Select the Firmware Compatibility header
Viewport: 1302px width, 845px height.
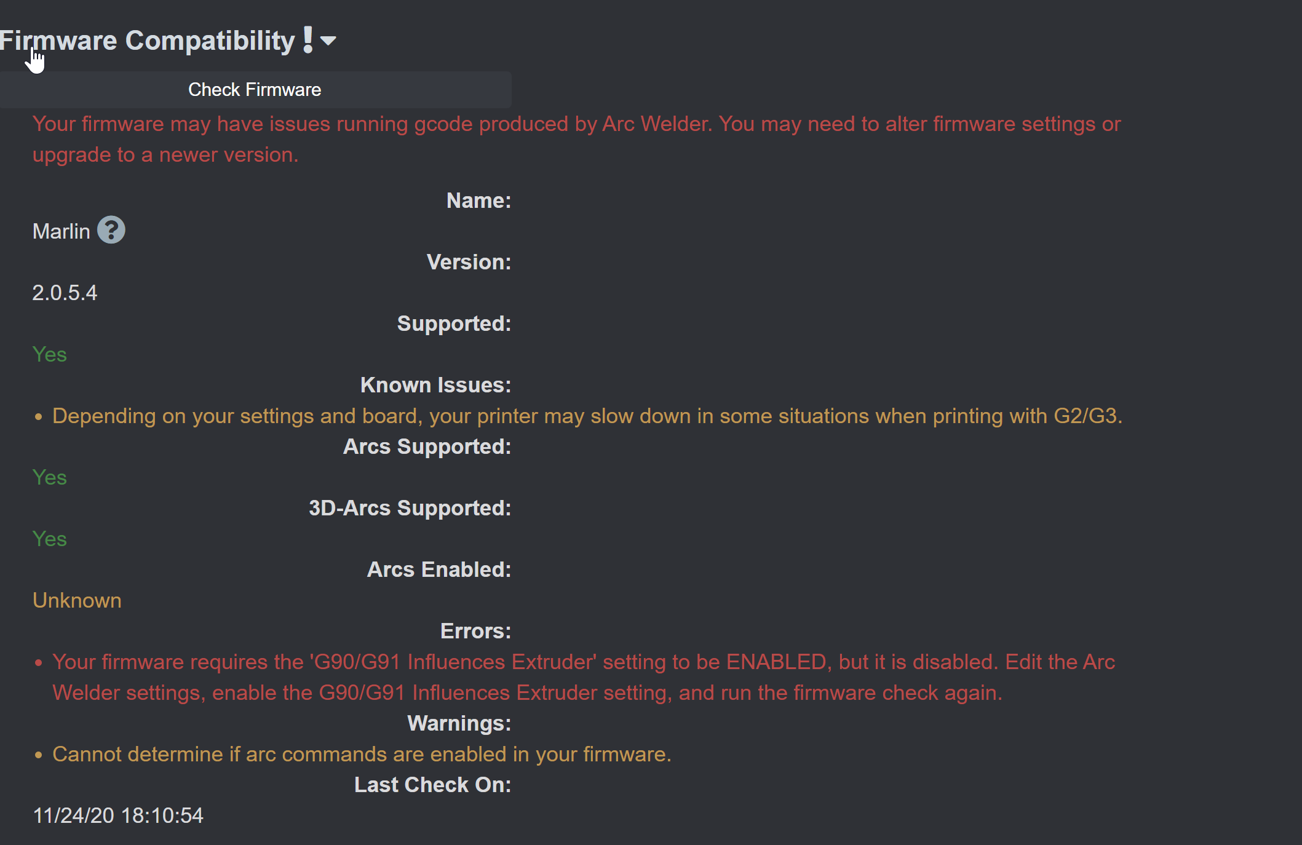pos(148,39)
